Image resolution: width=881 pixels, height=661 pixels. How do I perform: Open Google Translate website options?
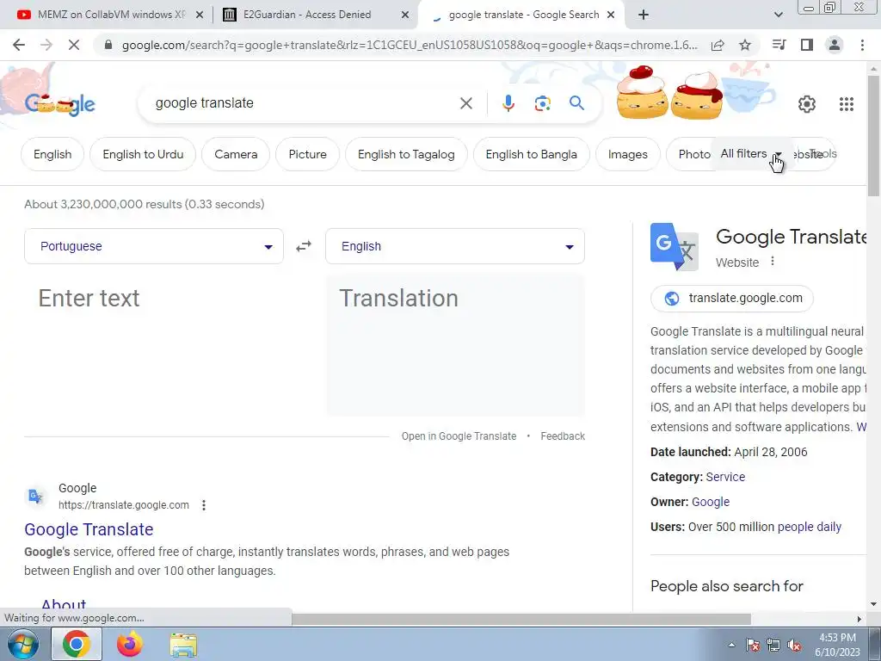pos(773,262)
